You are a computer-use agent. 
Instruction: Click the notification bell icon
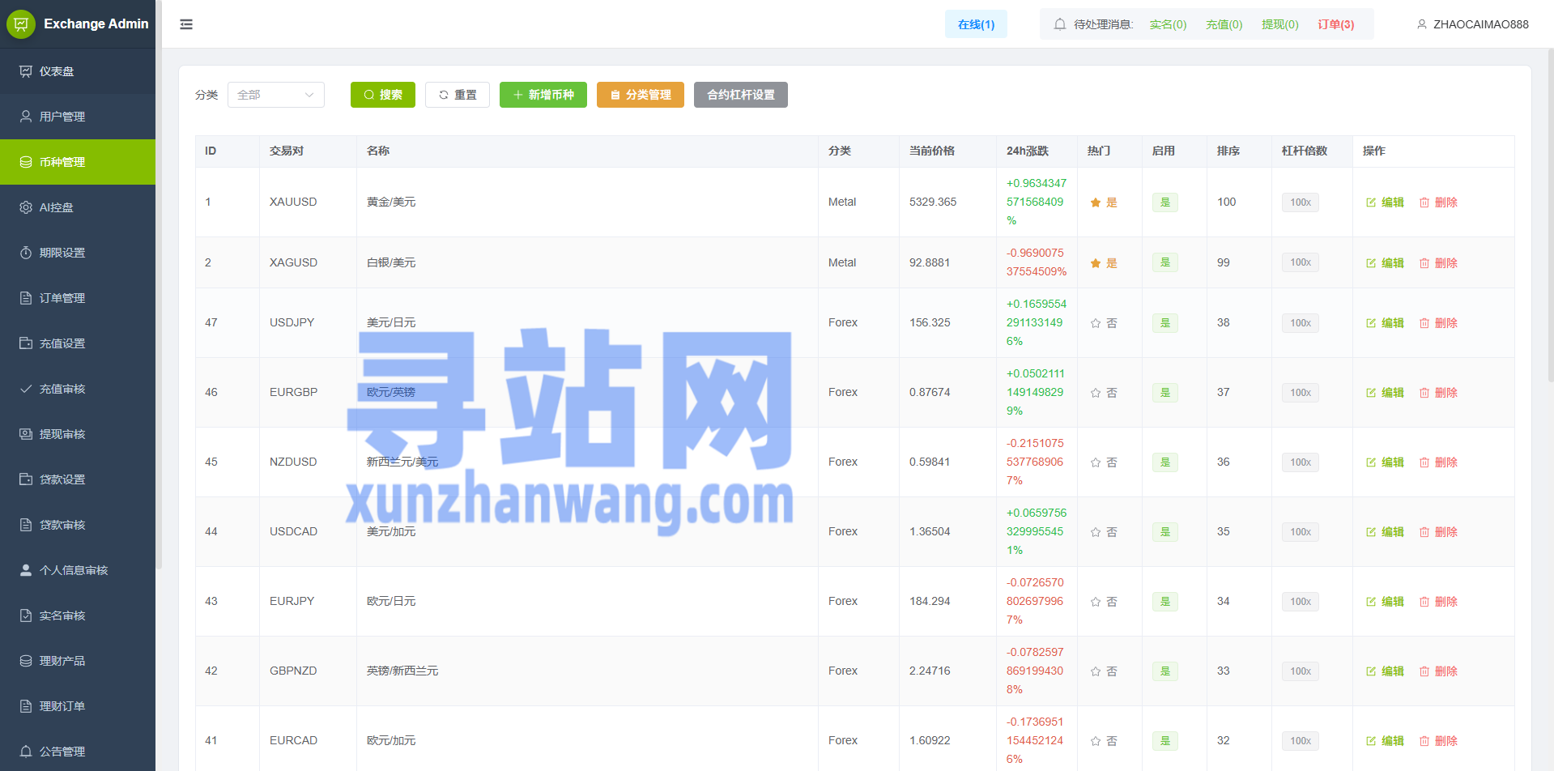1059,24
